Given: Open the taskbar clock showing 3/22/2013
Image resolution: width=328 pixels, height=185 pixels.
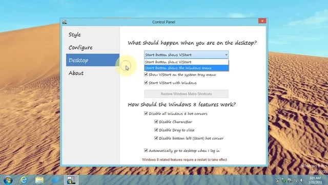Looking at the screenshot, I should [x=315, y=180].
